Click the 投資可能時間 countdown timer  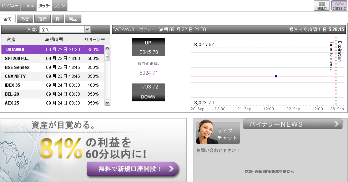(317, 29)
